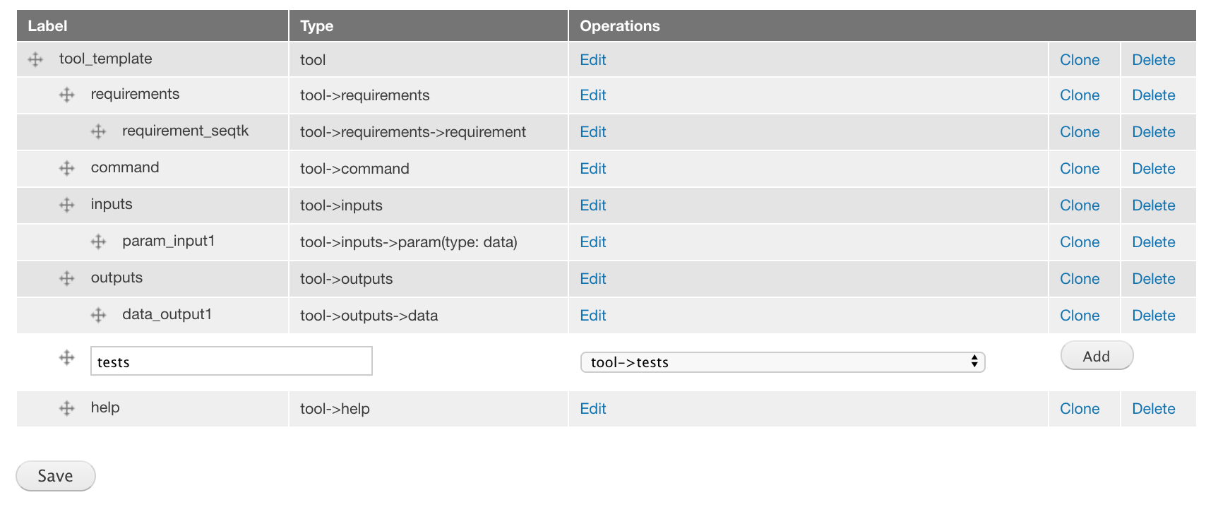Delete the inputs element
This screenshot has width=1206, height=507.
1154,205
